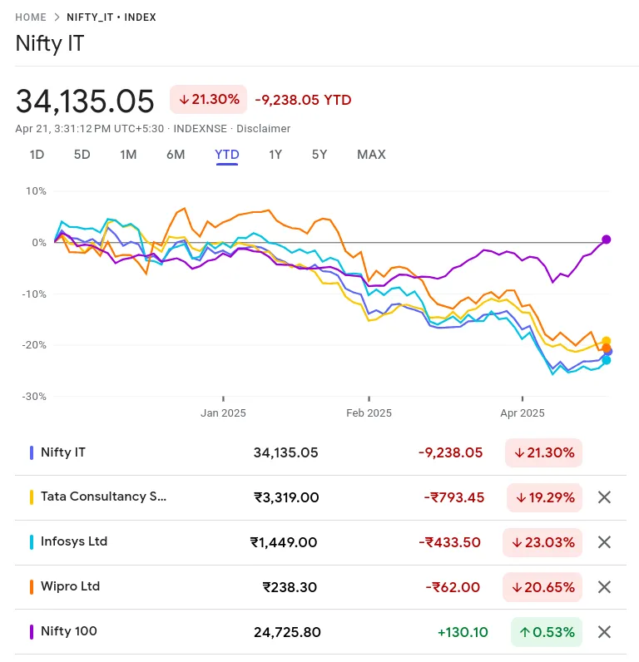The height and width of the screenshot is (662, 639).
Task: Switch to the 1Y time range
Action: [275, 155]
